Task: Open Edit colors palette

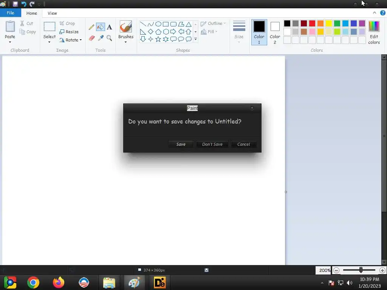Action: [374, 32]
